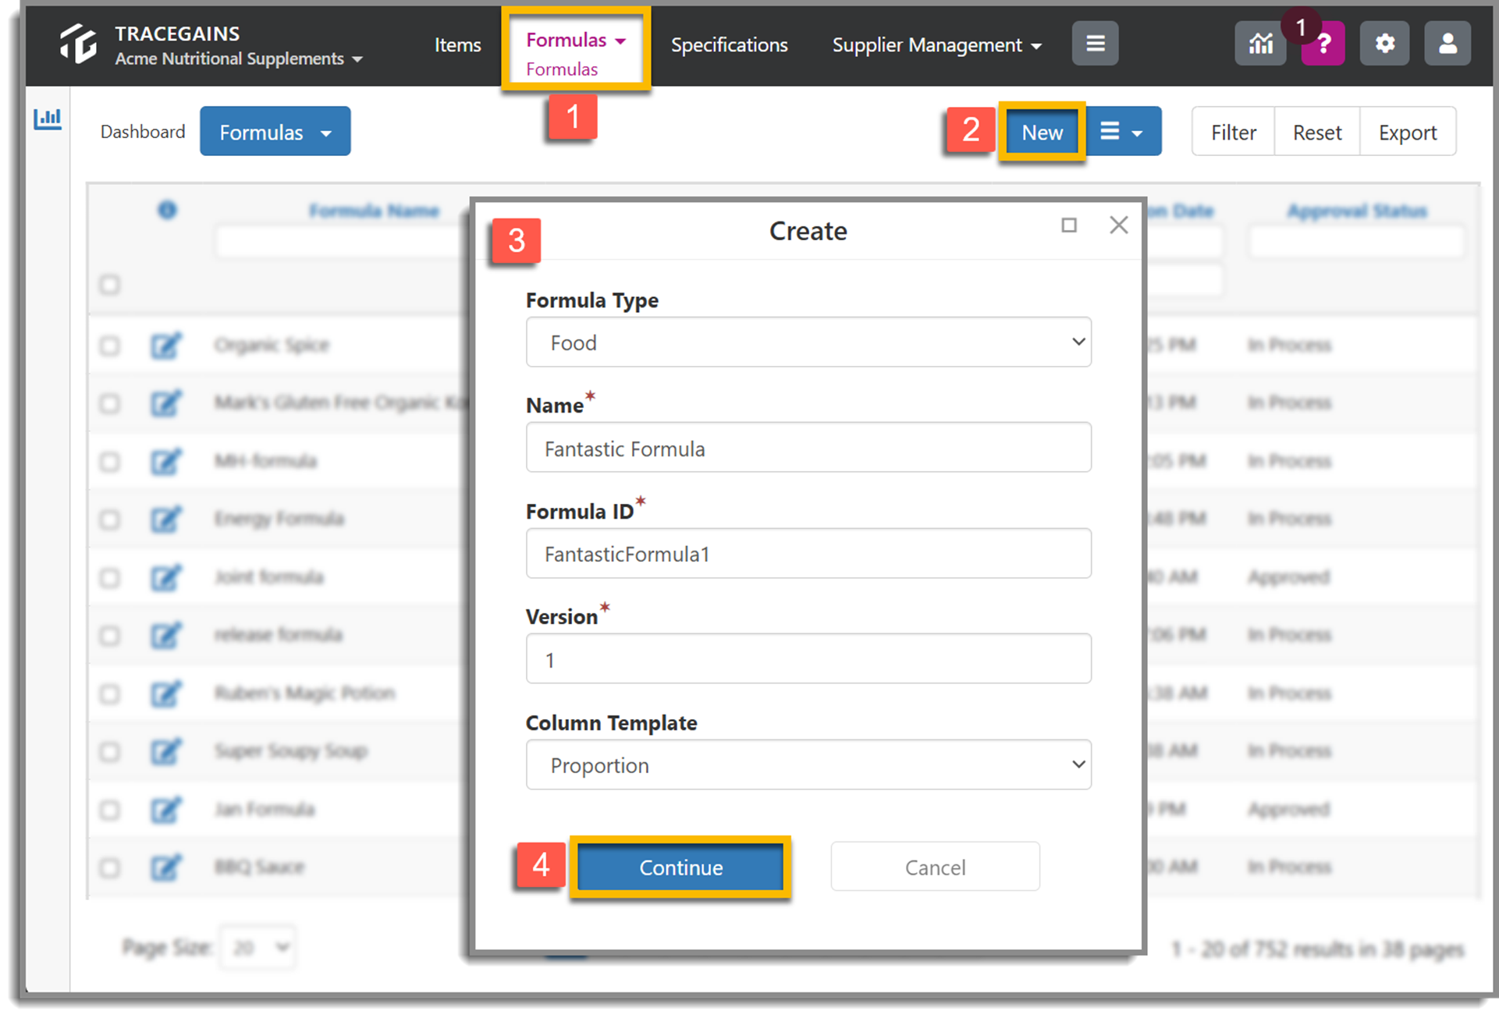Click the sidebar bar chart icon
Viewport: 1499px width, 1018px height.
pyautogui.click(x=48, y=119)
